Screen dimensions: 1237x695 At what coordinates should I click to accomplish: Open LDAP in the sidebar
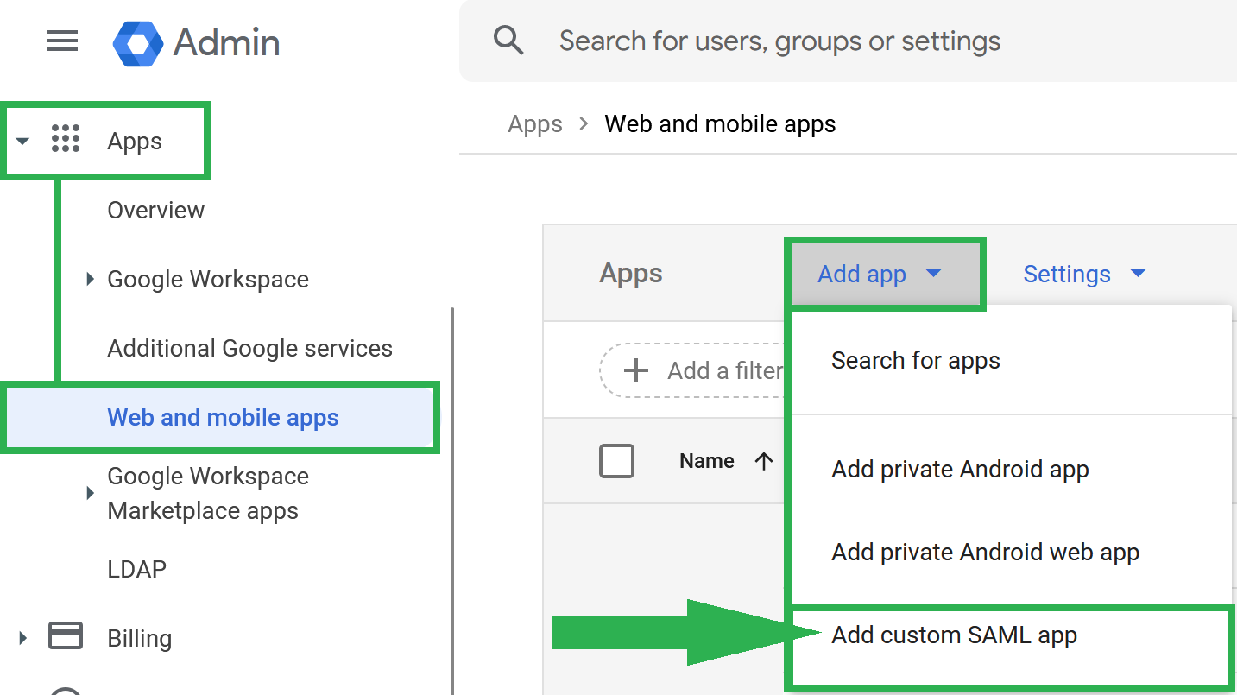(x=136, y=569)
